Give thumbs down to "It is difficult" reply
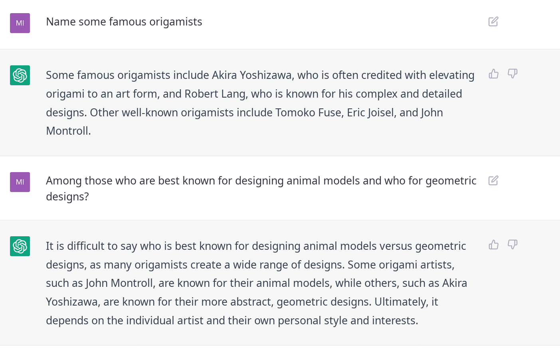 pos(513,245)
